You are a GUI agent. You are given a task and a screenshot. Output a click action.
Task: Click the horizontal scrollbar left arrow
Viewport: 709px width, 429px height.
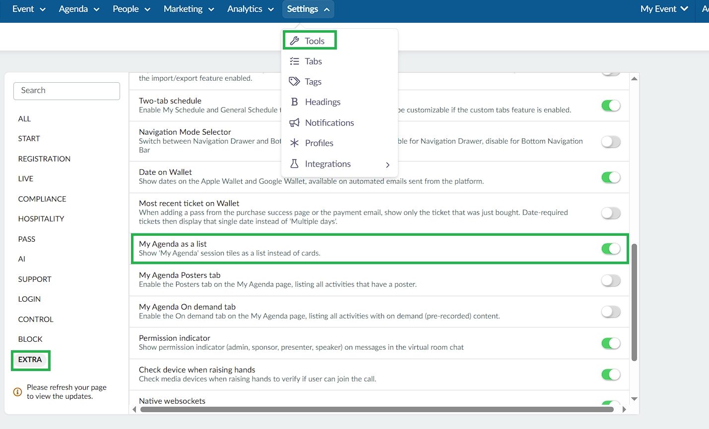[134, 410]
